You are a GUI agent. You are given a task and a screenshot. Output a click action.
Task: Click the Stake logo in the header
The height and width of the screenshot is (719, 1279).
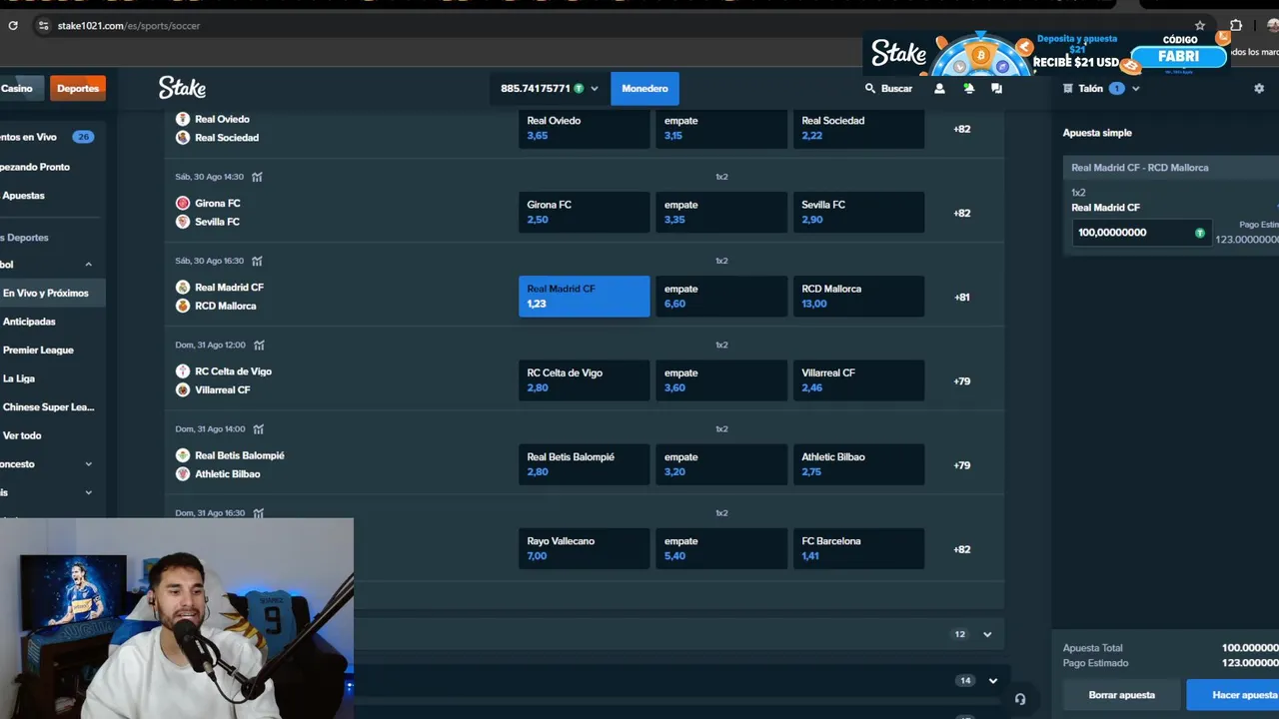coord(182,88)
